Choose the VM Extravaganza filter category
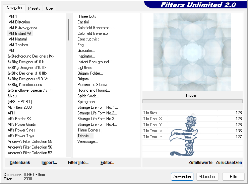The width and height of the screenshot is (248, 184). pos(23,28)
